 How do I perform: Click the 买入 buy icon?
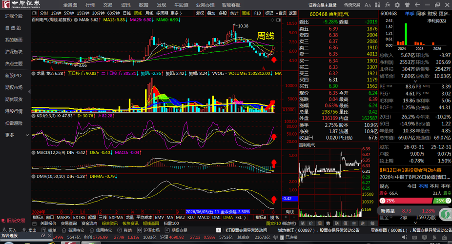(x=4, y=230)
